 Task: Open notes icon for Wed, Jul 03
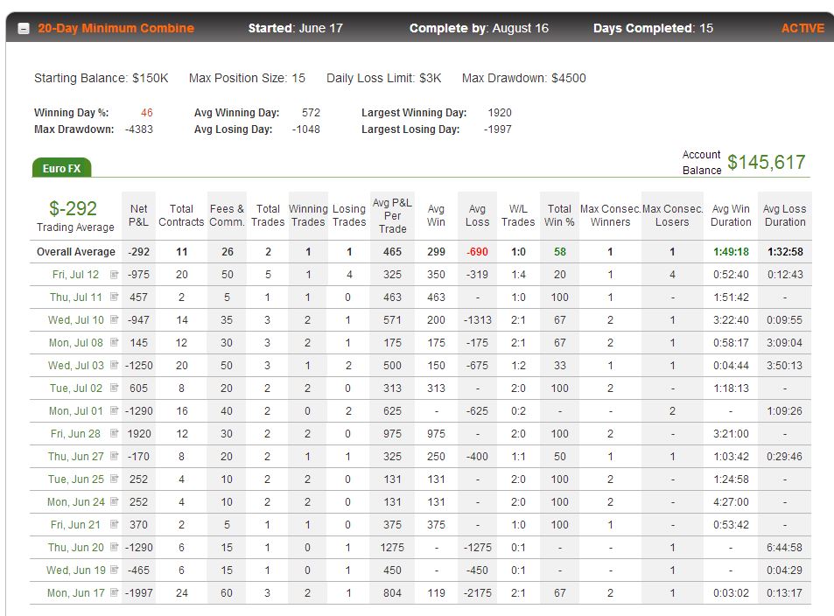(x=114, y=365)
